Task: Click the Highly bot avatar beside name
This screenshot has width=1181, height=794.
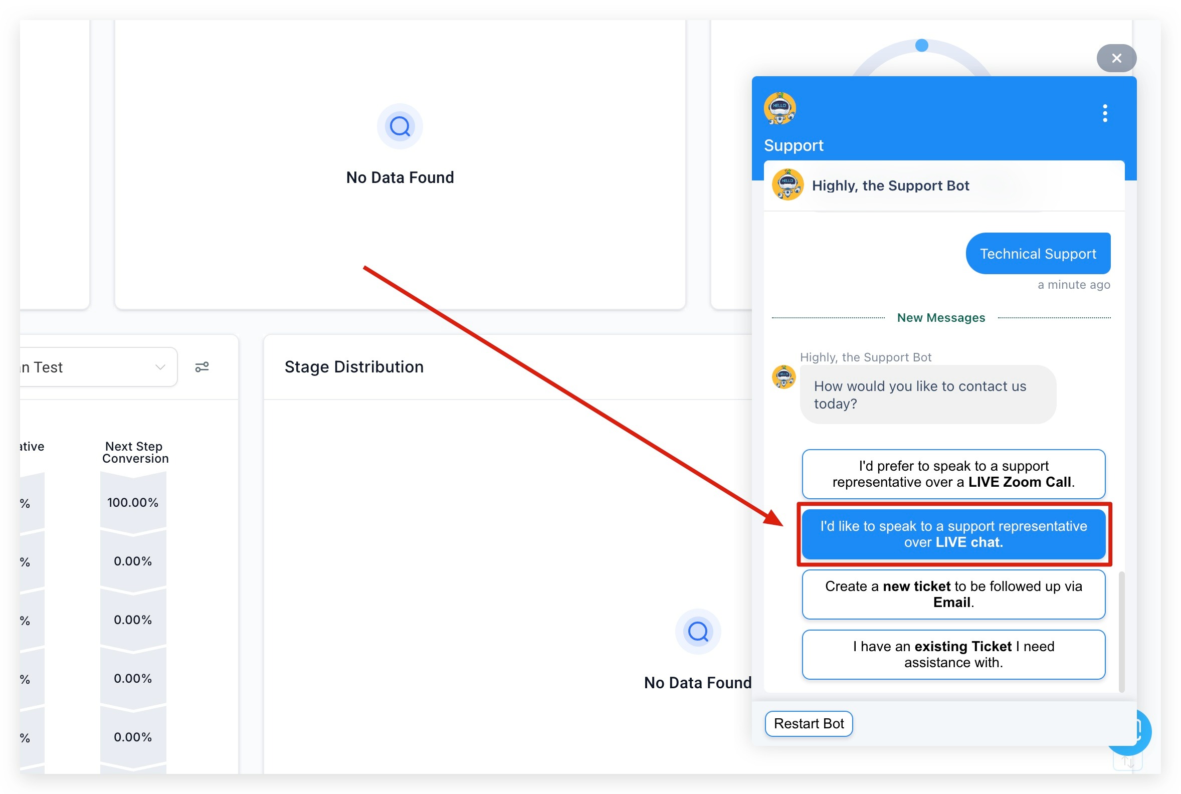Action: tap(787, 185)
